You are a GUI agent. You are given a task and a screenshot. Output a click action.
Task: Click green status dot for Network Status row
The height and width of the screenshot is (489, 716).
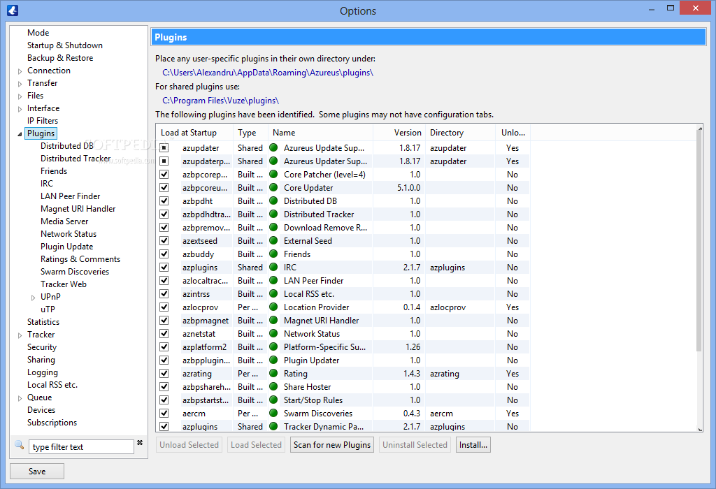click(x=273, y=333)
